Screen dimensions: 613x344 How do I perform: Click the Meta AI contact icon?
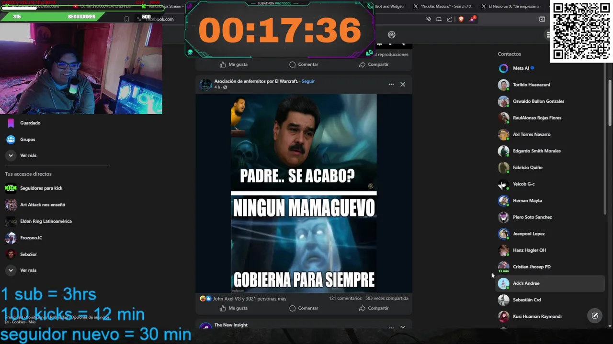pos(503,68)
